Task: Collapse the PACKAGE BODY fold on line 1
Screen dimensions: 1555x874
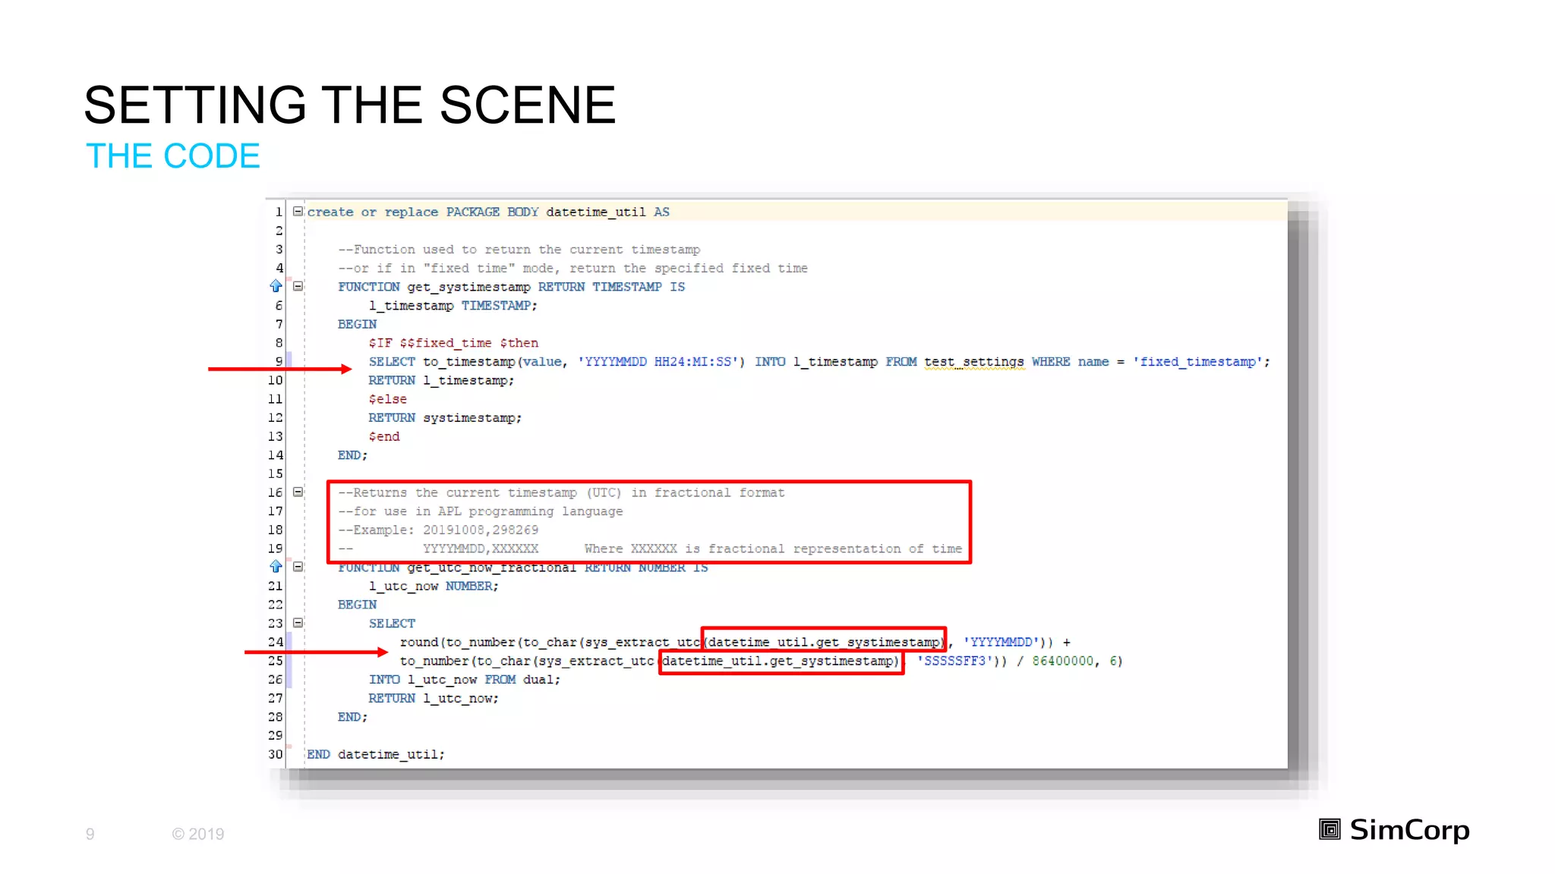Action: 298,212
